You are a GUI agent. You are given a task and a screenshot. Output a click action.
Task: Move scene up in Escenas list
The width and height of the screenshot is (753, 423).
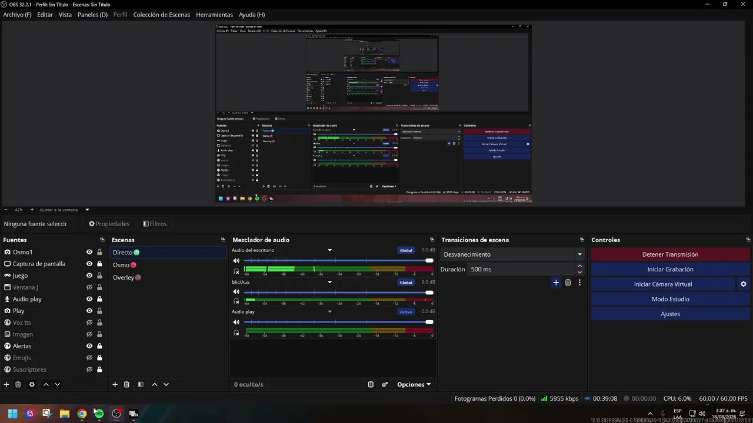point(155,384)
